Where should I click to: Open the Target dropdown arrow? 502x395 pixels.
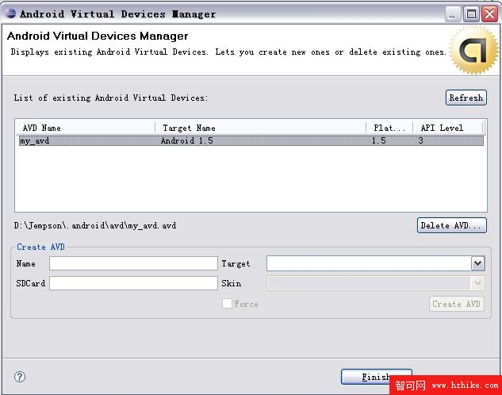[477, 263]
